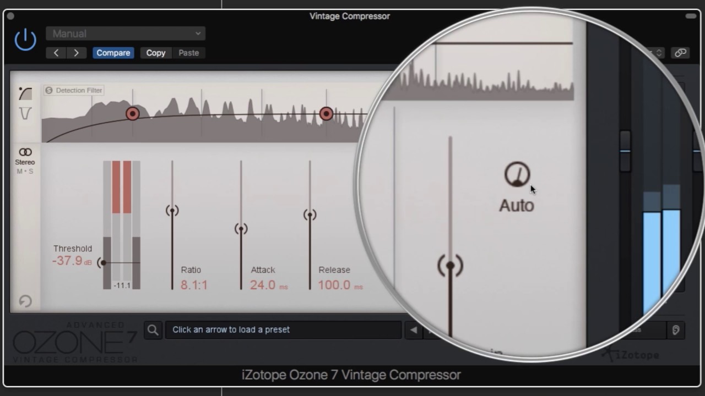Toggle the plugin power bypass button
705x396 pixels.
(25, 40)
